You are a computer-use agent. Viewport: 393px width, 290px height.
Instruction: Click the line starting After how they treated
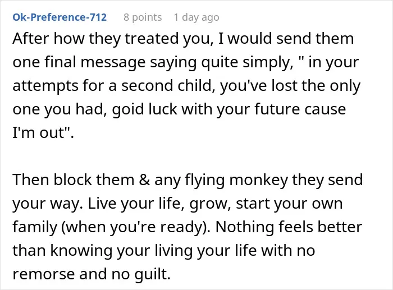point(183,38)
